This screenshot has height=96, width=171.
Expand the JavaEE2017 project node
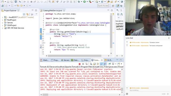click(2, 17)
